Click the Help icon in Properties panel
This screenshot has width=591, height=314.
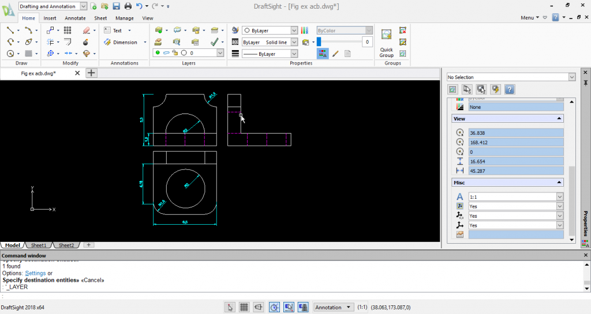tap(510, 89)
